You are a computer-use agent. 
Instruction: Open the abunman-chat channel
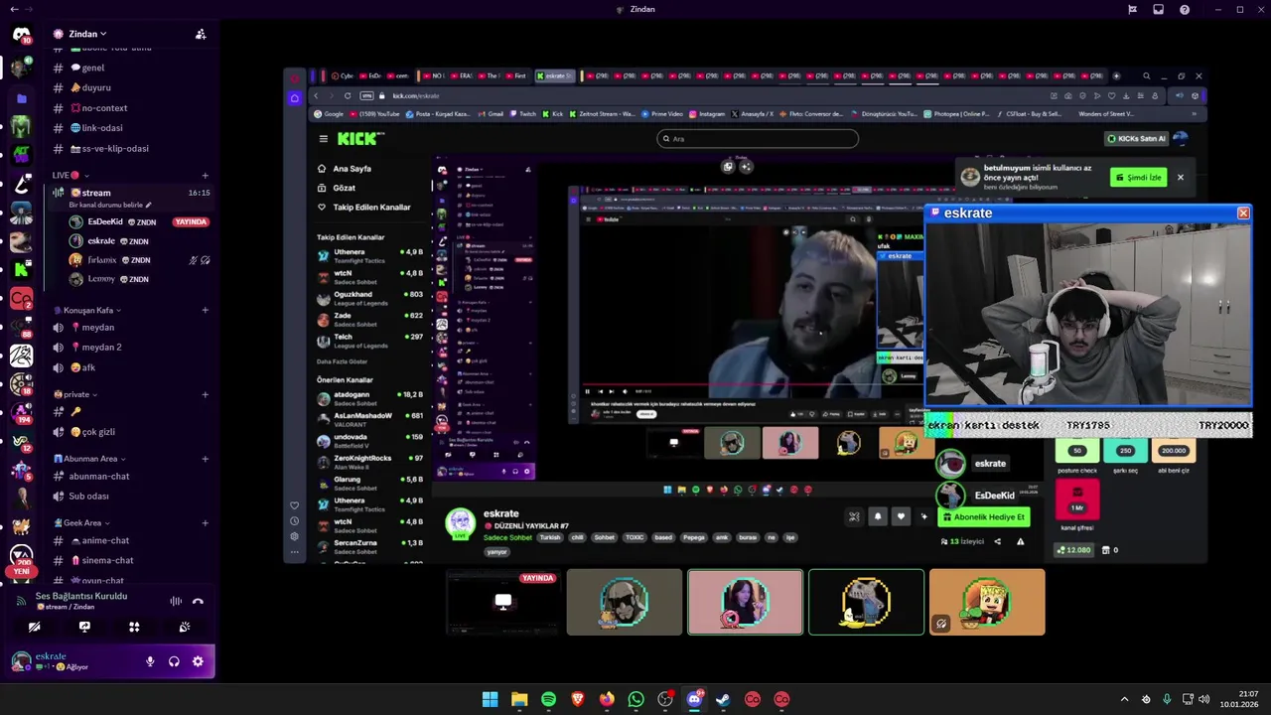point(131,476)
